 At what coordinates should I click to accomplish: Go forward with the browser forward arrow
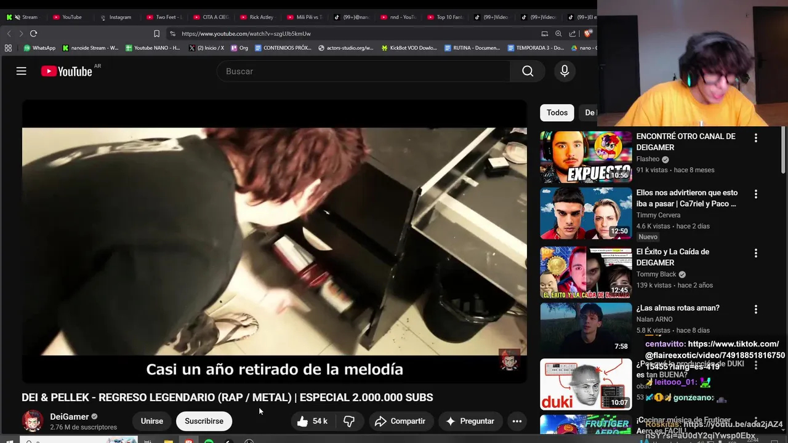(21, 33)
